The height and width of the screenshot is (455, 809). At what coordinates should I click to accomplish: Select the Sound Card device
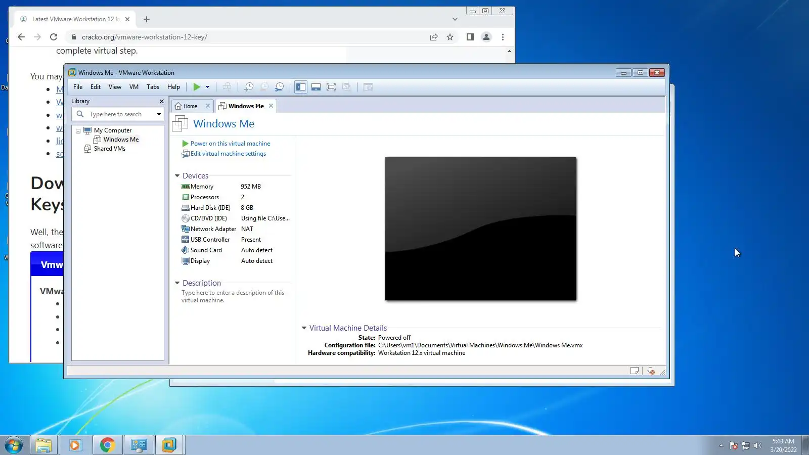pos(236,250)
